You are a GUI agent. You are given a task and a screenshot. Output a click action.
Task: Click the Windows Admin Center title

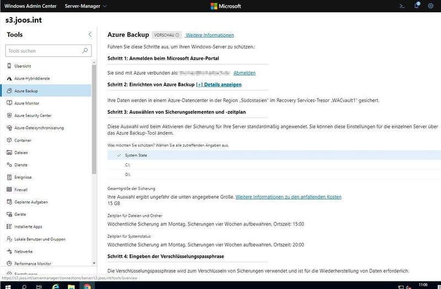click(x=30, y=6)
